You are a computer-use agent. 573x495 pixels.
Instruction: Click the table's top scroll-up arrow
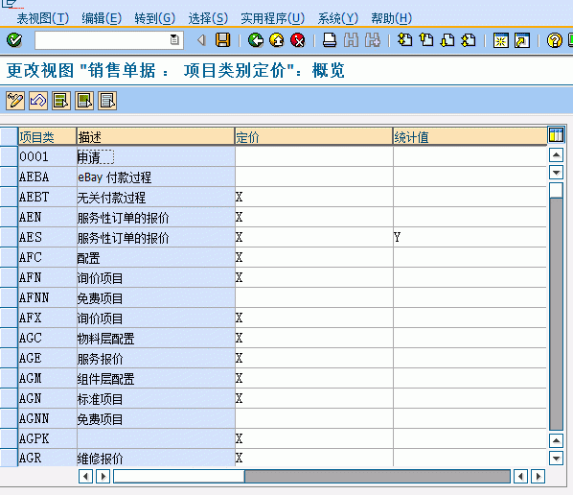pyautogui.click(x=556, y=155)
